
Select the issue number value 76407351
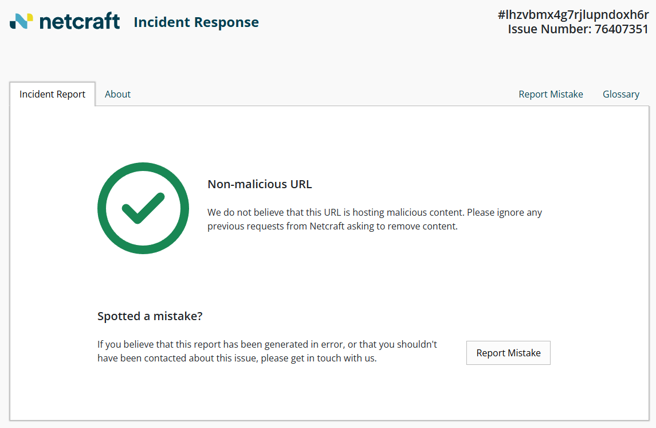point(622,29)
